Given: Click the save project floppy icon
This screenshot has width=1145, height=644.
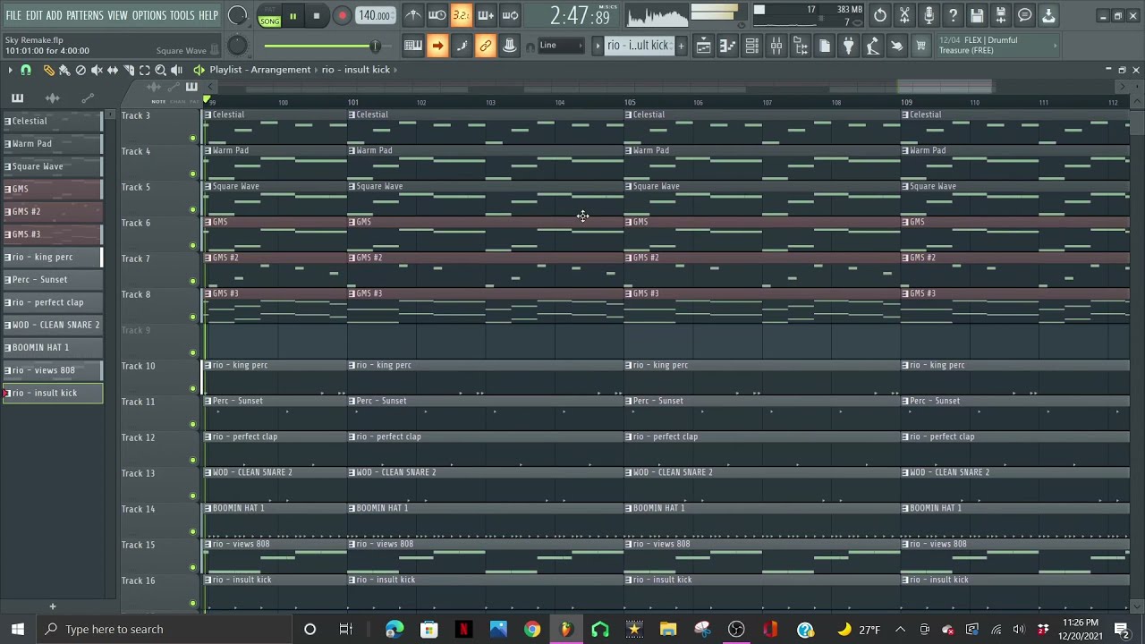Looking at the screenshot, I should (977, 15).
